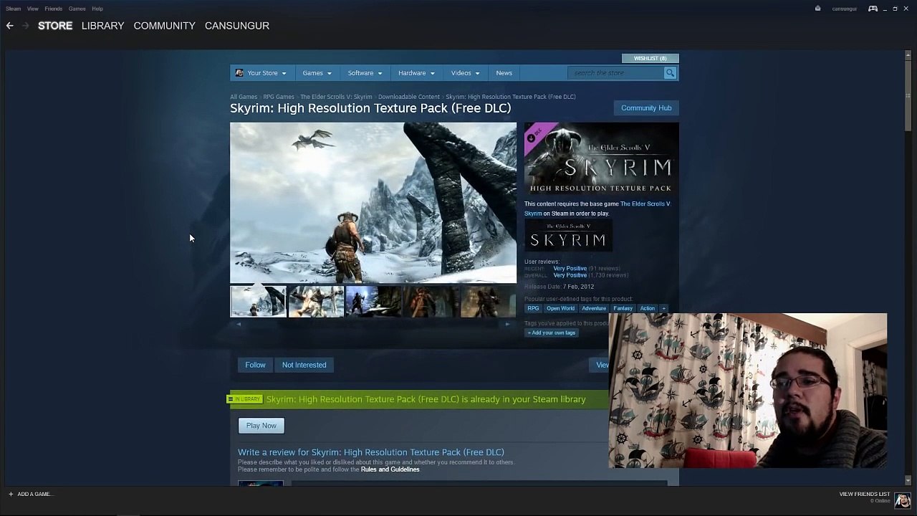Select the Fantasy tag
917x516 pixels.
623,309
